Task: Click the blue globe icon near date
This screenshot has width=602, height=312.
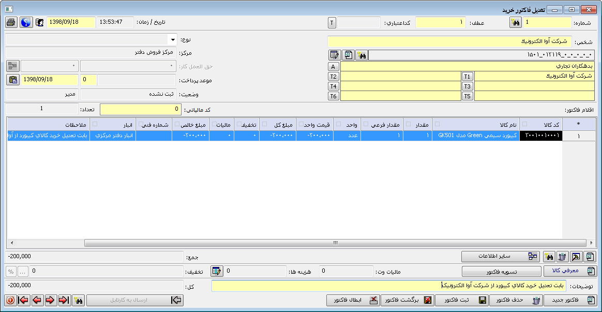Action: [x=26, y=22]
